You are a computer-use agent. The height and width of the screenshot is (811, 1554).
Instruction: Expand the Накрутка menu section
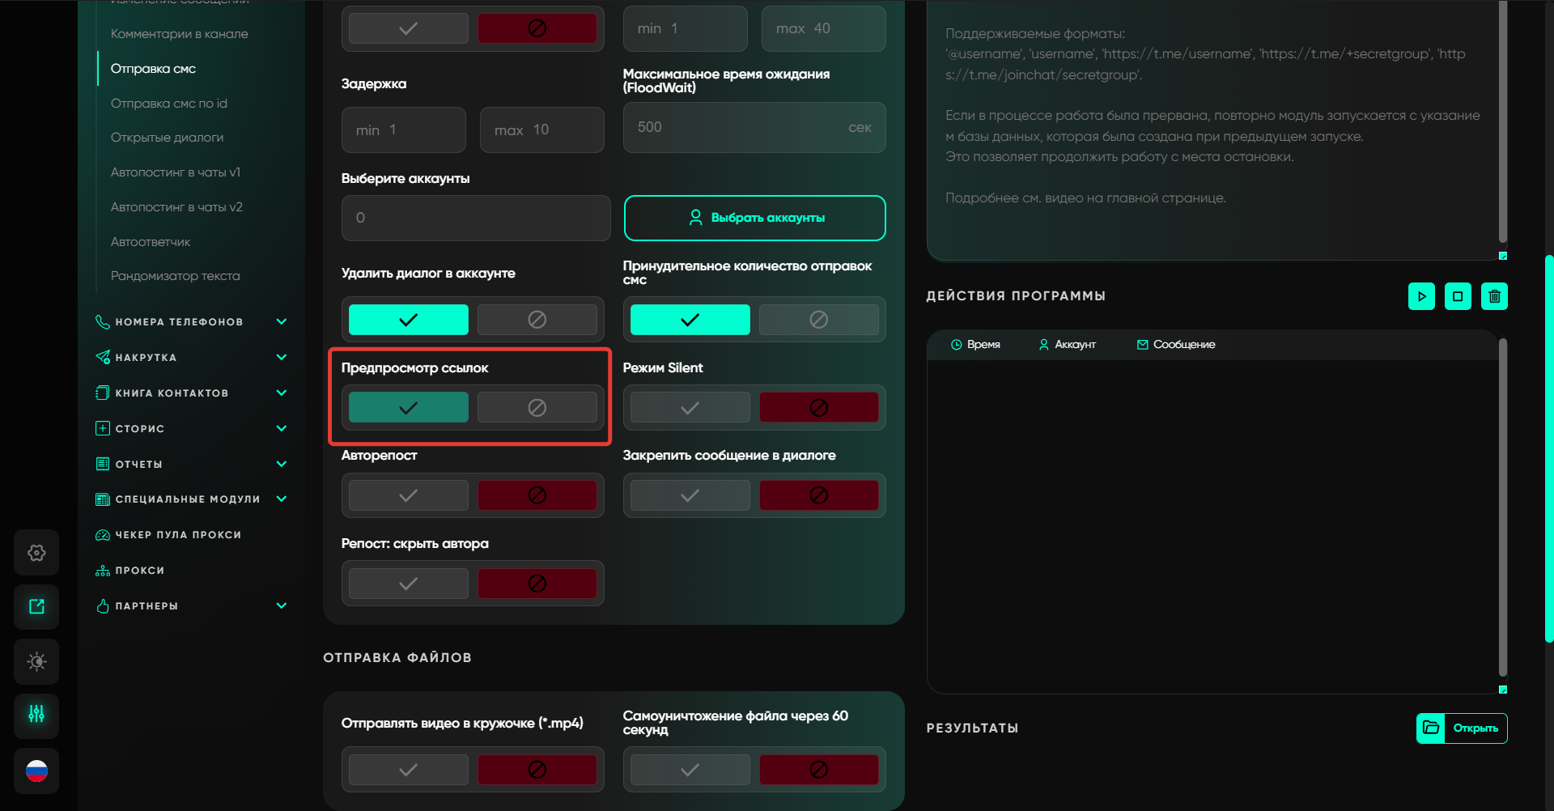[x=281, y=358]
